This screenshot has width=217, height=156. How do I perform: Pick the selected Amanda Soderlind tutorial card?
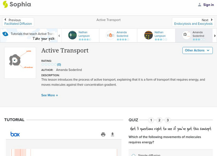coord(194,35)
